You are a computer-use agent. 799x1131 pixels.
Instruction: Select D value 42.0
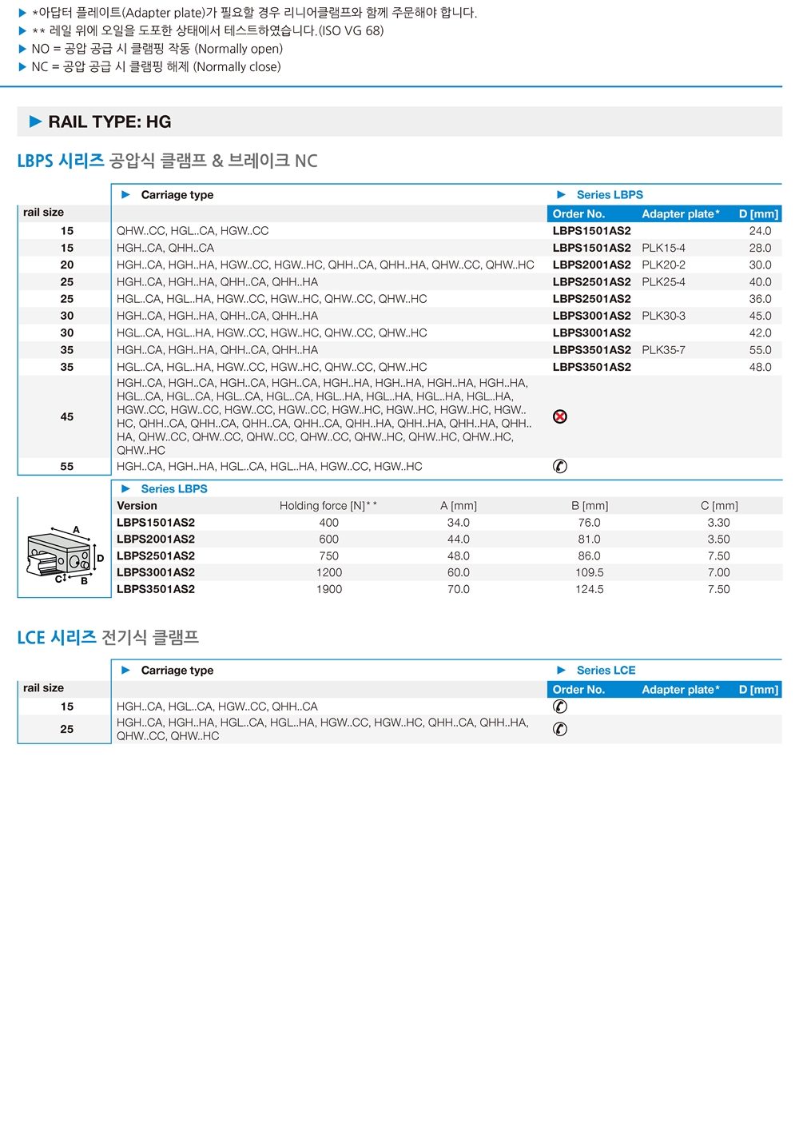(x=760, y=333)
